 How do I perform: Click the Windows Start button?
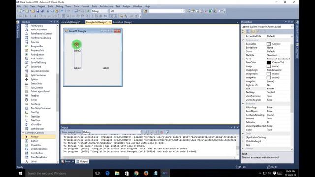coord(21,173)
